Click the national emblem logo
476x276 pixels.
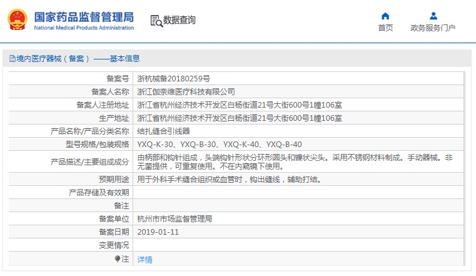(18, 20)
